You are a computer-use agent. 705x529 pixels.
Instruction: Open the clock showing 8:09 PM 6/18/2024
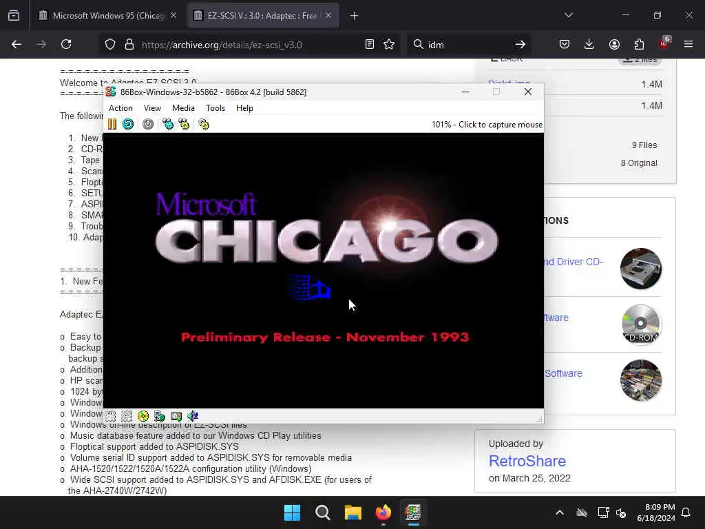pyautogui.click(x=656, y=512)
